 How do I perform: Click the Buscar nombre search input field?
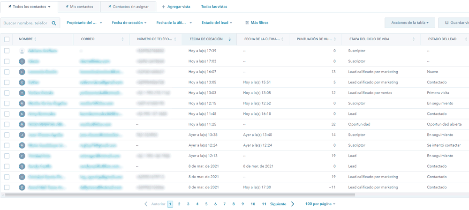pos(26,23)
